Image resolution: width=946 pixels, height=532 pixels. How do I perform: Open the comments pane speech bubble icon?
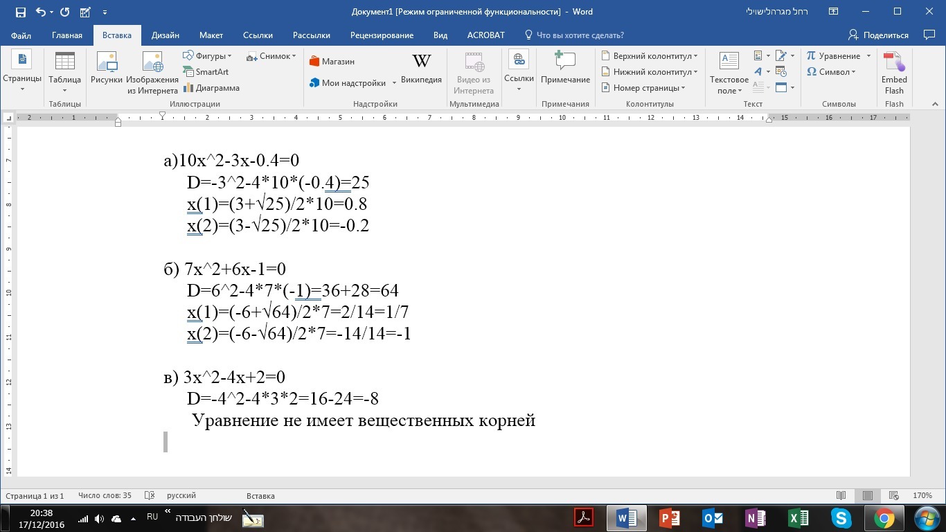click(929, 35)
